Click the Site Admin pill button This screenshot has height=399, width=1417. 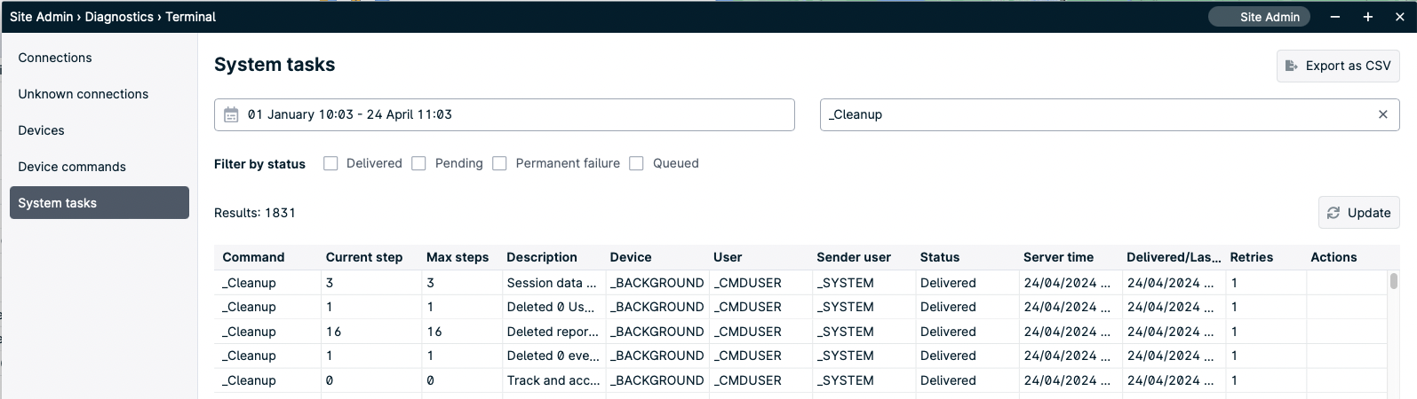point(1259,17)
